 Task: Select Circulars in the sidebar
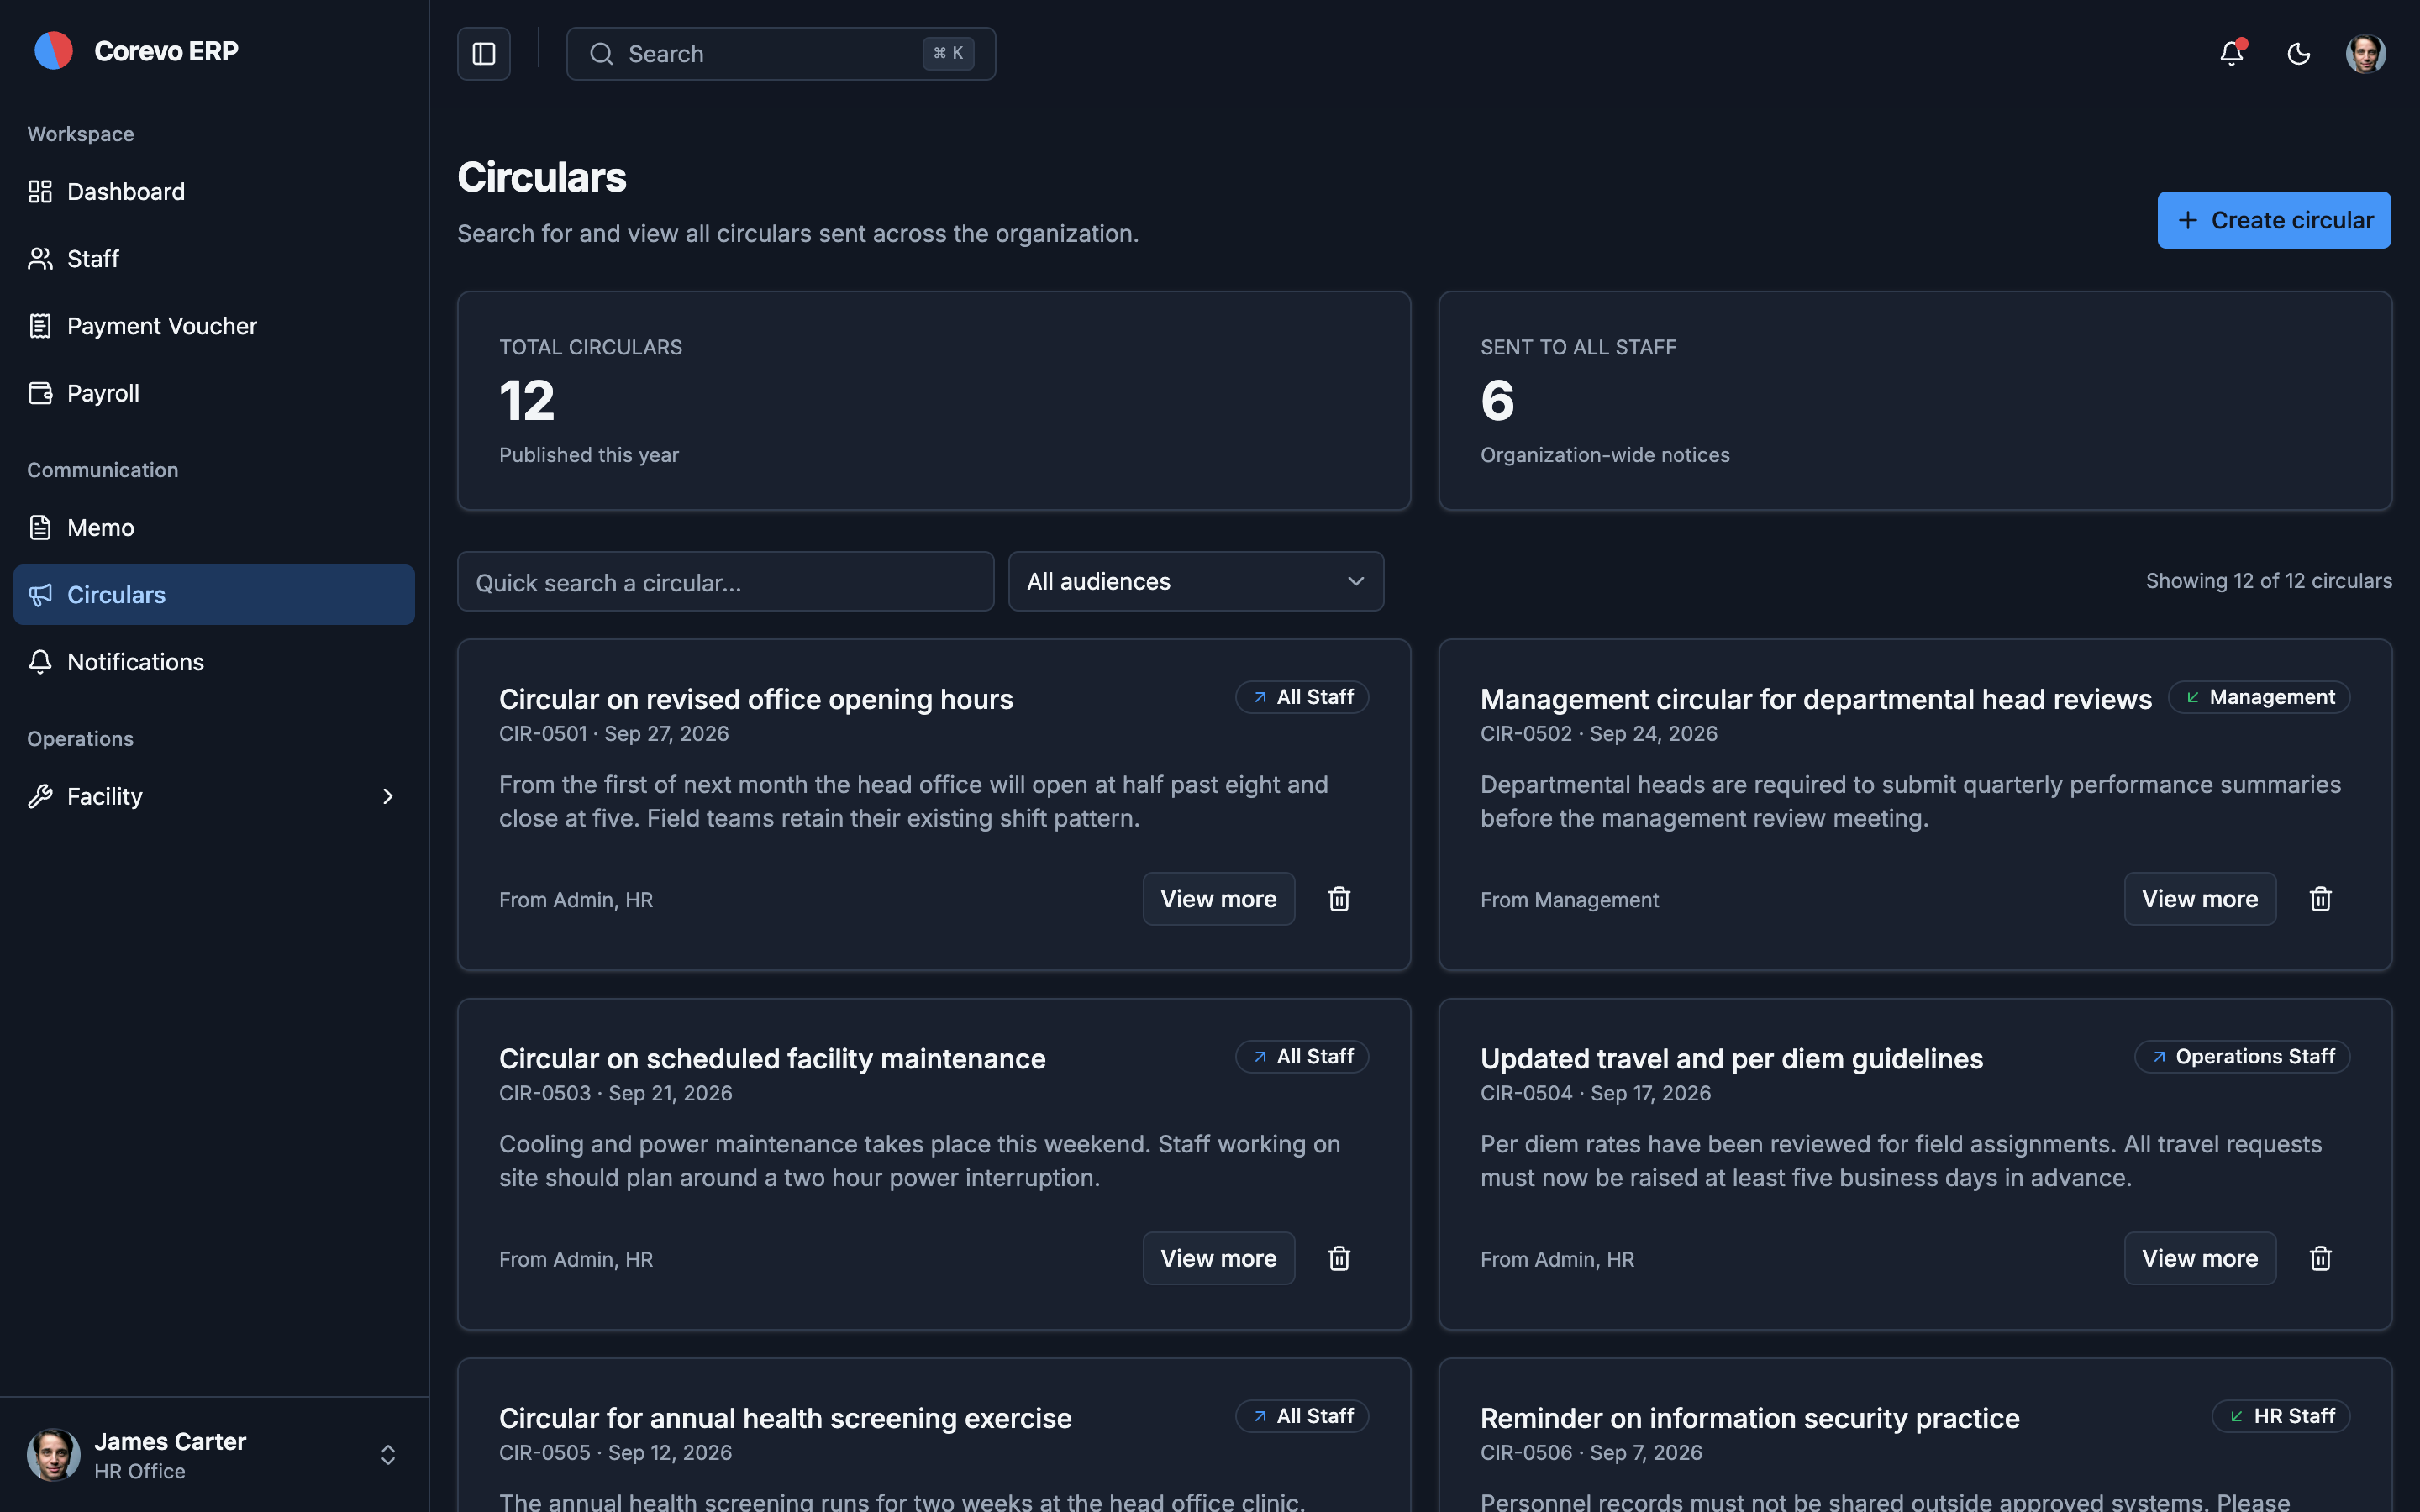coord(214,595)
